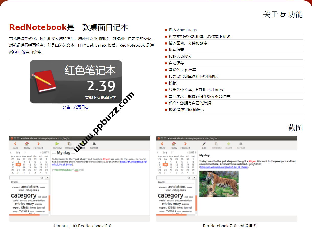This screenshot has height=230, width=312.
Task: Click next-year arrow beside 2017 in preview-mode screenshot
Action: coord(196,152)
